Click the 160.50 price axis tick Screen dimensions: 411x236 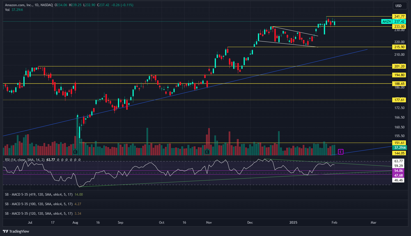399,127
